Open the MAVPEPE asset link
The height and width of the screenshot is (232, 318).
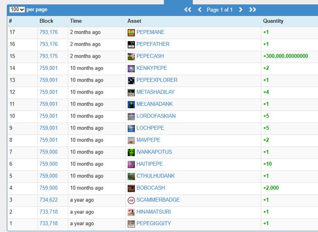148,140
